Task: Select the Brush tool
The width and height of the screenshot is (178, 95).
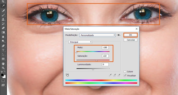Action: (3, 15)
